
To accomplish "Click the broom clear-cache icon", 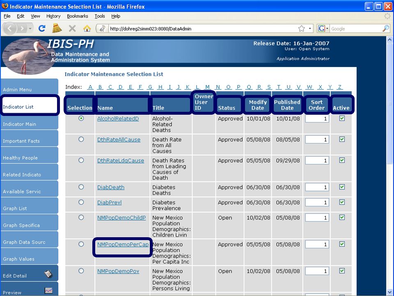I will pyautogui.click(x=57, y=28).
